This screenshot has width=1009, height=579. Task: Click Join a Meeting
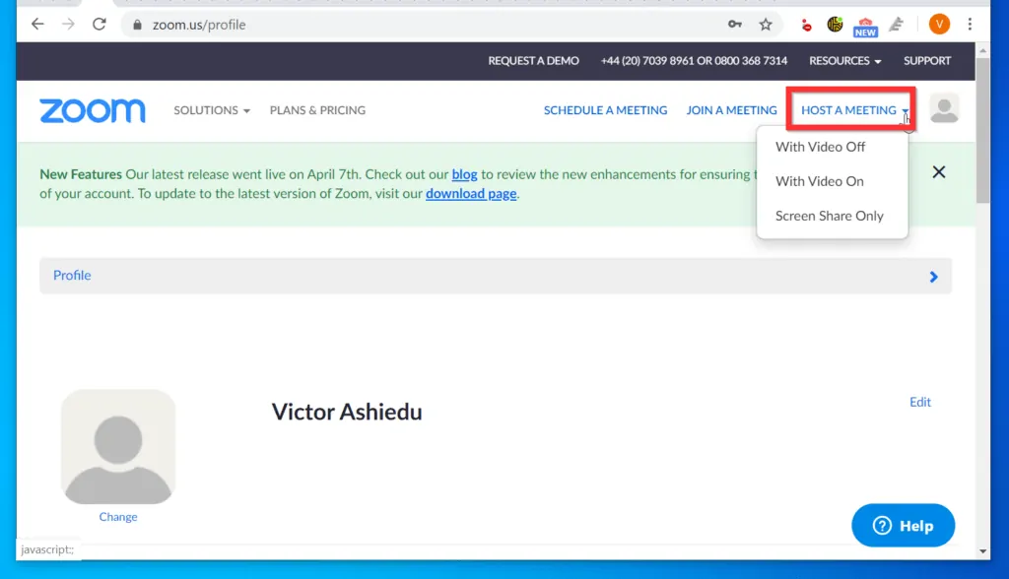pyautogui.click(x=731, y=110)
